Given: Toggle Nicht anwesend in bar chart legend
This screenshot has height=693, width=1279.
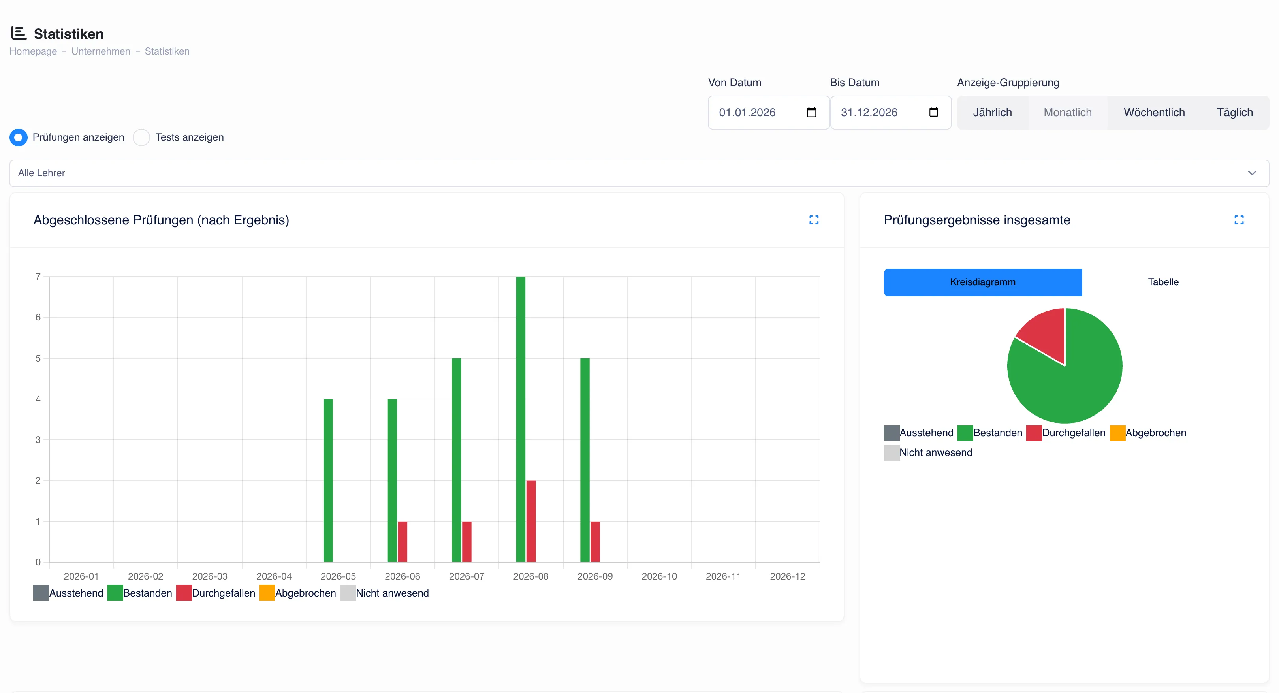Looking at the screenshot, I should click(x=384, y=593).
